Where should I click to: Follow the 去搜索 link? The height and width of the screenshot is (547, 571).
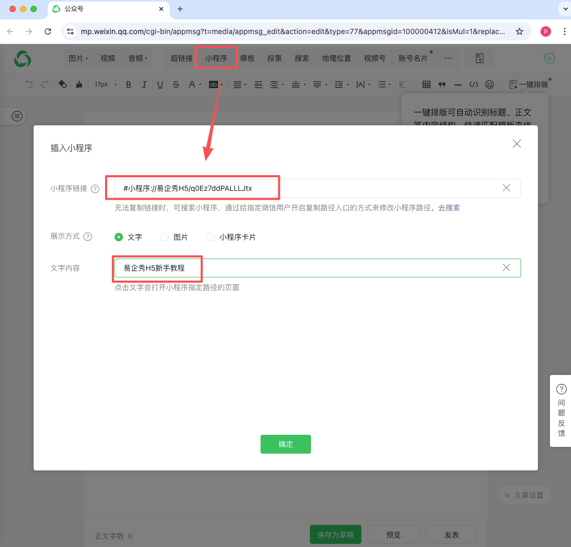coord(449,208)
